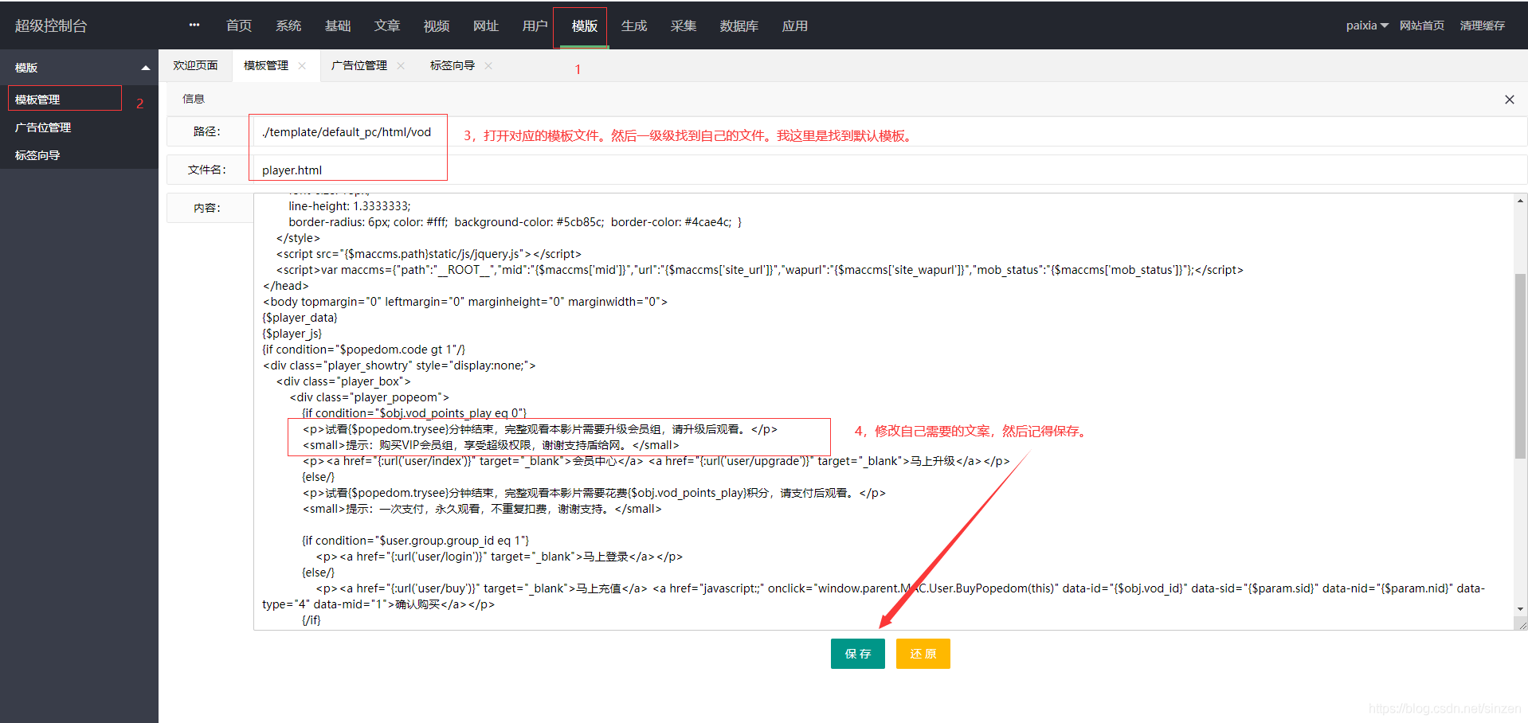Switch to the 欢迎页面 tab
Image resolution: width=1528 pixels, height=723 pixels.
point(195,65)
